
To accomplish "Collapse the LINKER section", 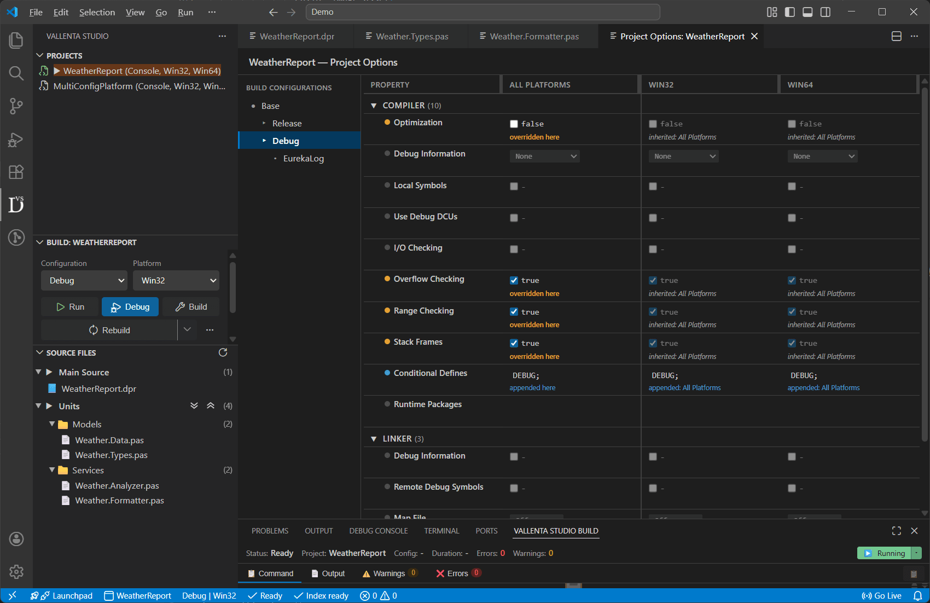I will pyautogui.click(x=374, y=439).
